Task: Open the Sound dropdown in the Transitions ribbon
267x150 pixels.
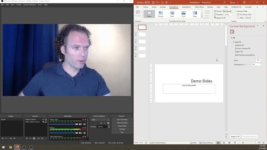Action: tap(234, 11)
